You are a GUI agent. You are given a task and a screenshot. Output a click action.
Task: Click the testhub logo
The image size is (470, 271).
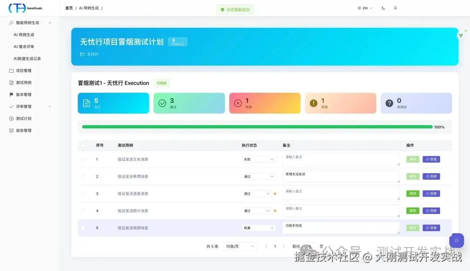click(25, 8)
